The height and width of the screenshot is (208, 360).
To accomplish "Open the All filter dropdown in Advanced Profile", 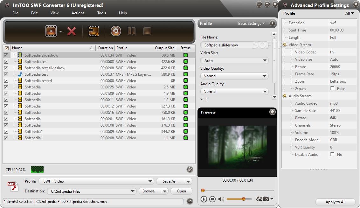I will (x=350, y=13).
